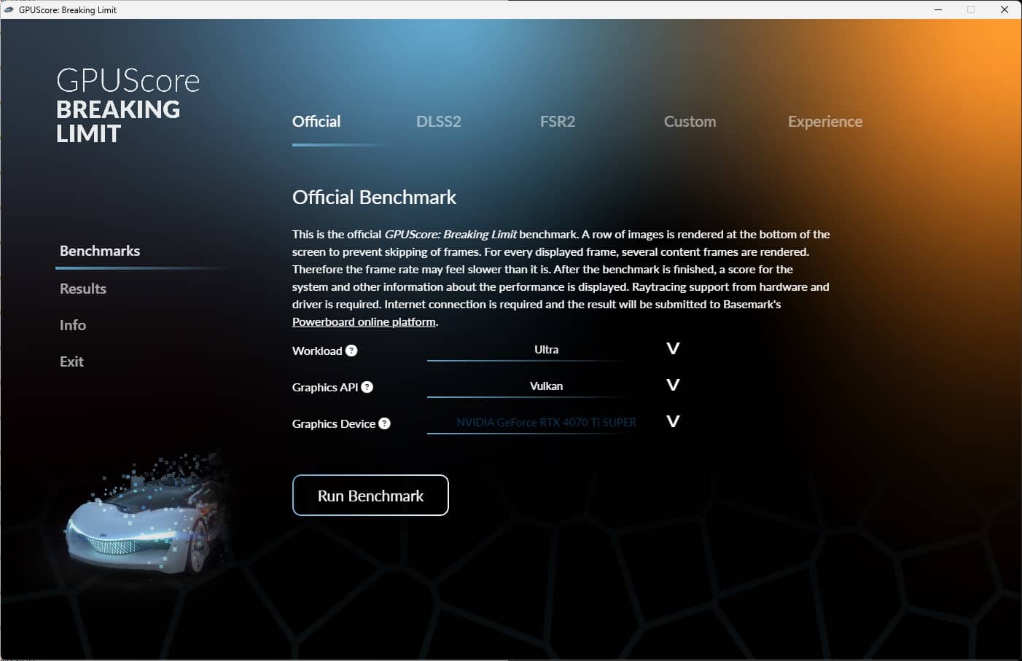The height and width of the screenshot is (661, 1022).
Task: Click the Graphics API help icon
Action: [367, 387]
